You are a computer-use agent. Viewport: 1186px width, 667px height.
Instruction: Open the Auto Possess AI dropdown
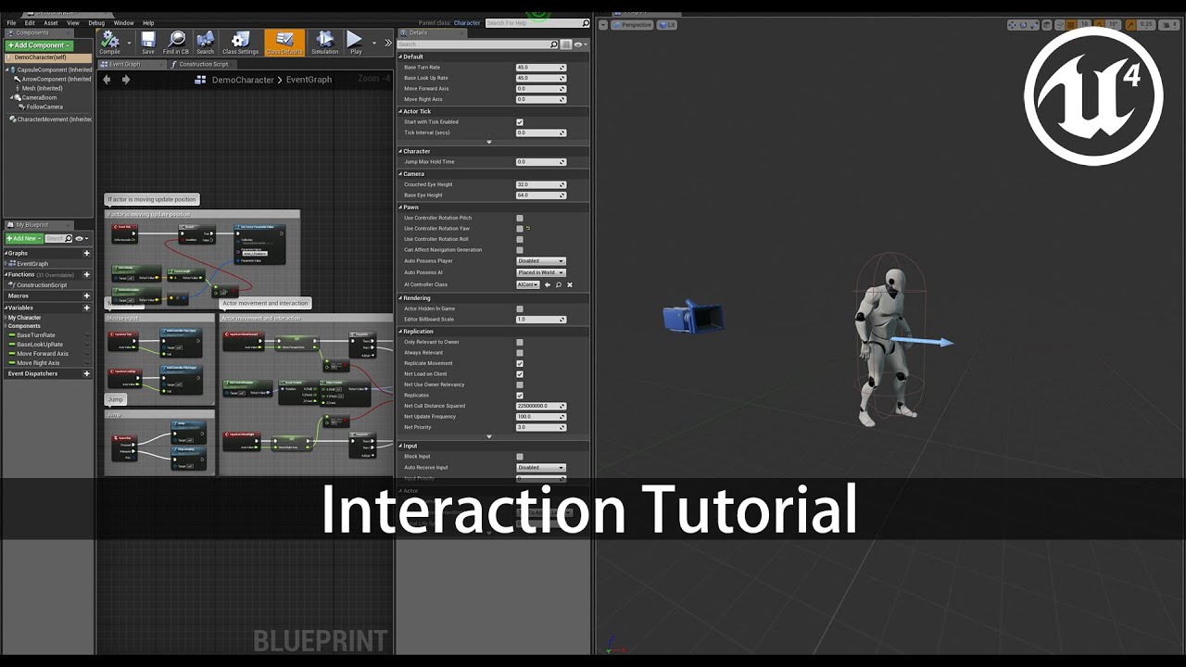click(x=540, y=272)
